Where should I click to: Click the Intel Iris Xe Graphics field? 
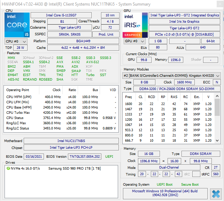[x=184, y=21]
